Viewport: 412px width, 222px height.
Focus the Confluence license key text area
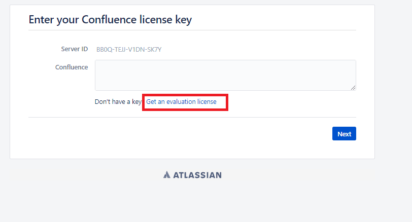click(225, 75)
